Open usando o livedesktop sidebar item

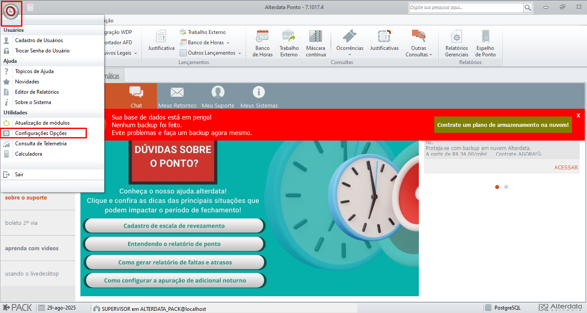(38, 274)
